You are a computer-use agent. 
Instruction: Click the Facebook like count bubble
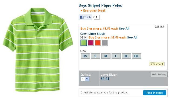coord(96,17)
